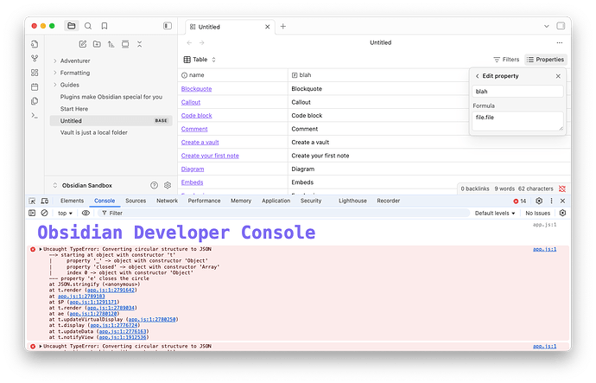Edit the Formula text area
Viewport: 596px width, 383px height.
[x=517, y=121]
